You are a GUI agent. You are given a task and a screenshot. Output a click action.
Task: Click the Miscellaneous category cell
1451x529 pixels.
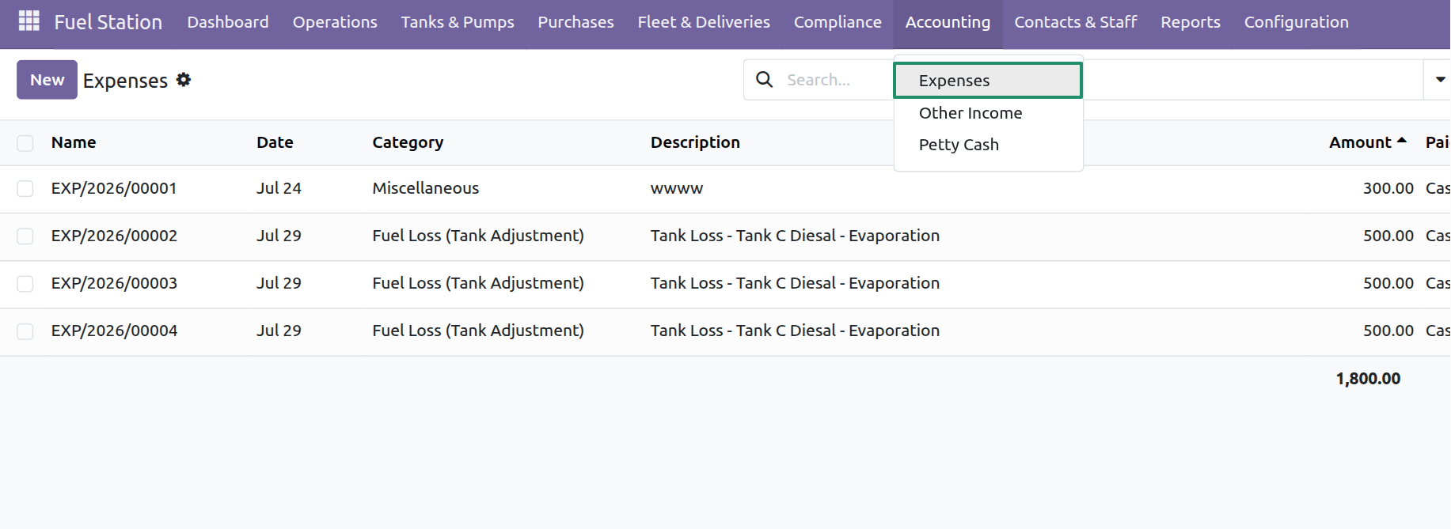tap(426, 188)
